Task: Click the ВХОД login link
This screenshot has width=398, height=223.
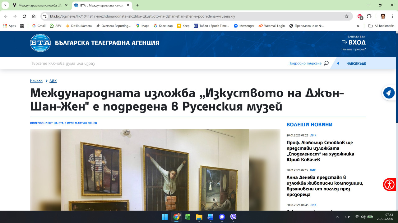Action: click(x=354, y=42)
